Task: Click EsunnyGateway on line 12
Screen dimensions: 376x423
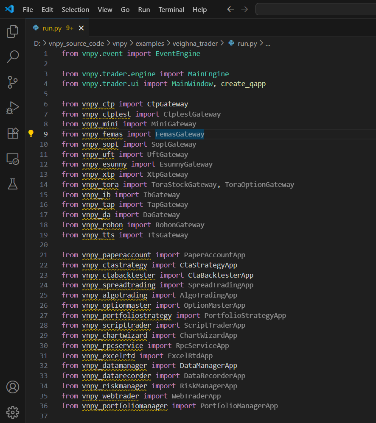Action: coord(186,164)
